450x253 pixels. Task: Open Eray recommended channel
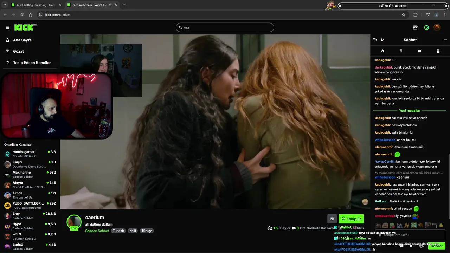[x=30, y=216]
